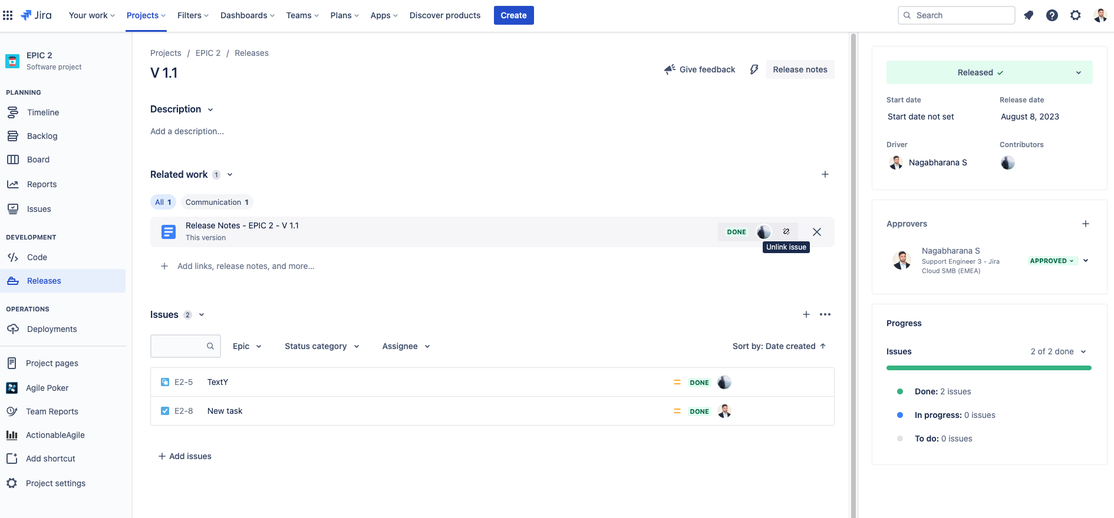Screen dimensions: 1114x518
Task: Click the Create button
Action: click(x=514, y=15)
